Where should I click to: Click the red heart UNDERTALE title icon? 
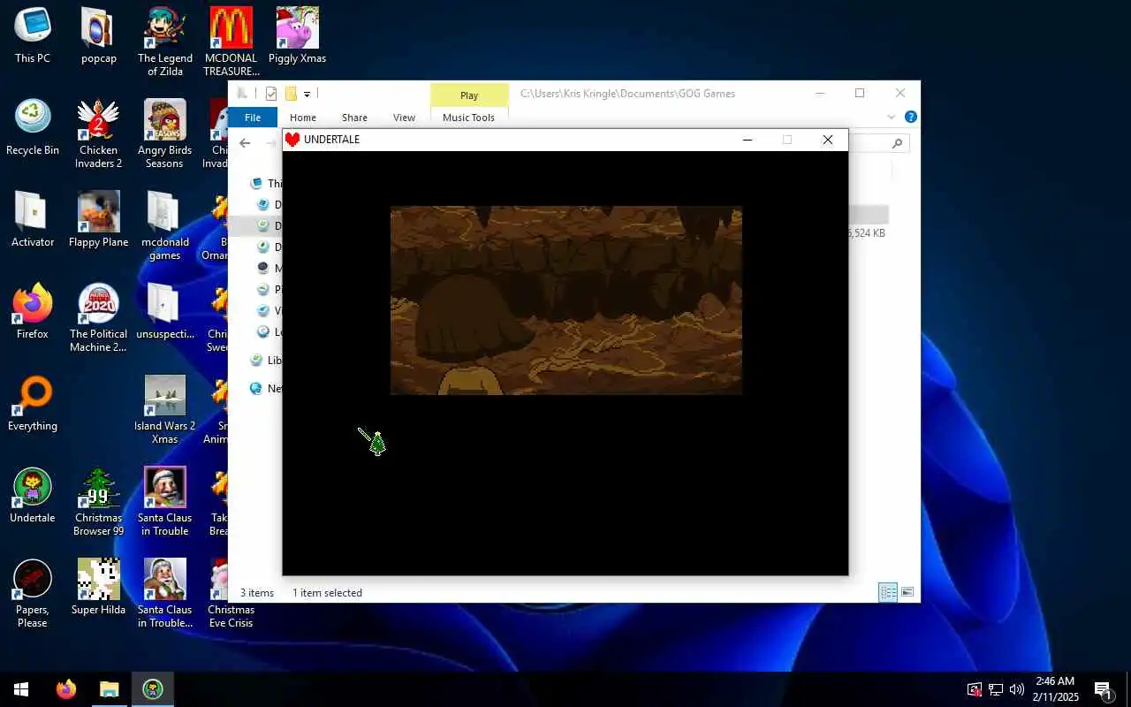292,140
